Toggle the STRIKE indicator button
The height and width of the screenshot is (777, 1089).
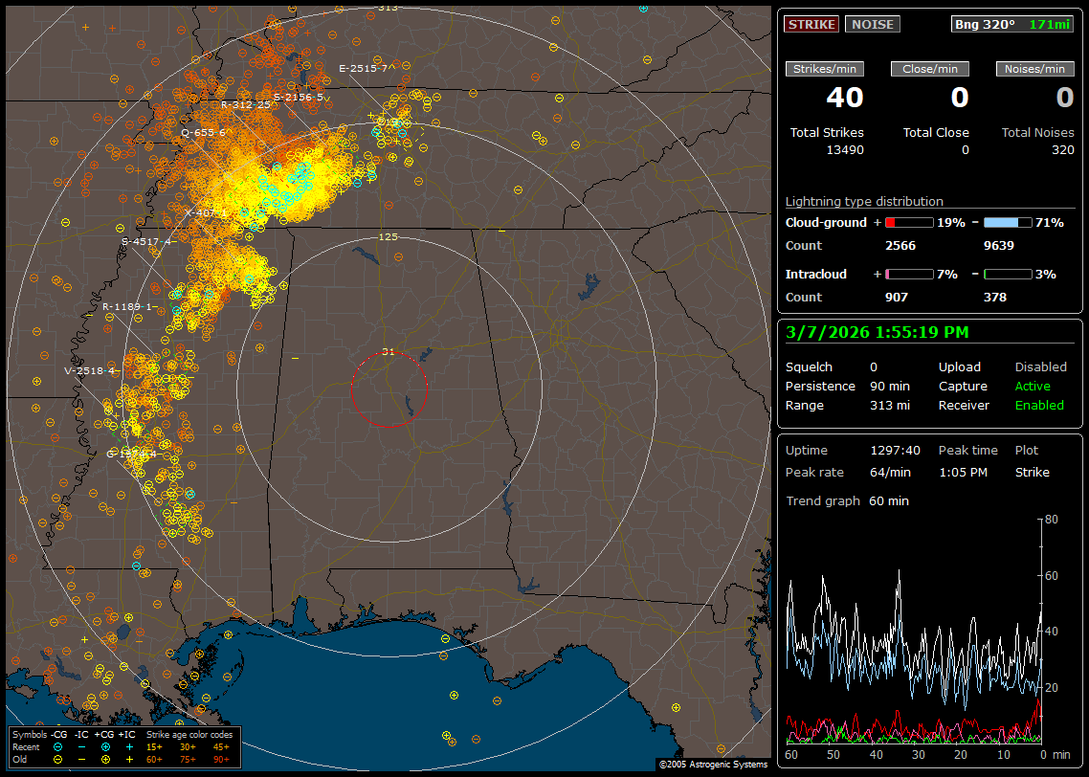pos(811,24)
